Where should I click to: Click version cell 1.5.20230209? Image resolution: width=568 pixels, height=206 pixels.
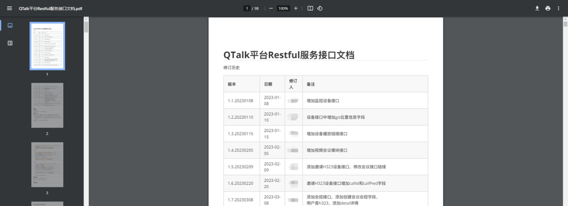[x=241, y=167]
